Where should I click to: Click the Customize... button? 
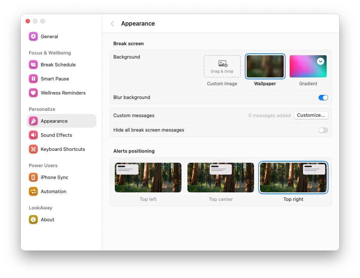[311, 115]
